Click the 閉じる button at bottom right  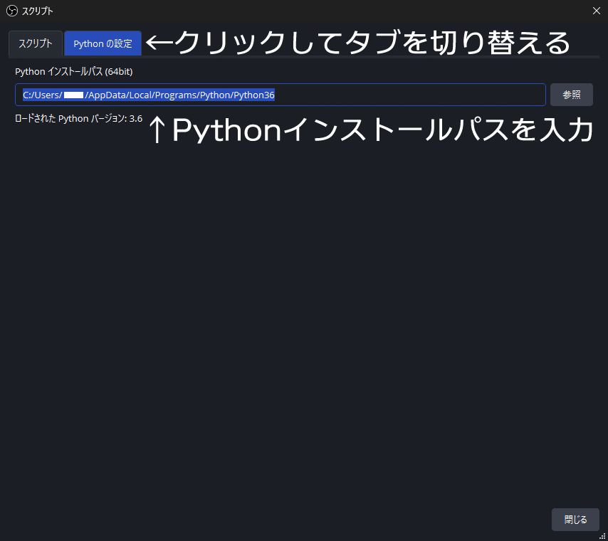pyautogui.click(x=575, y=520)
